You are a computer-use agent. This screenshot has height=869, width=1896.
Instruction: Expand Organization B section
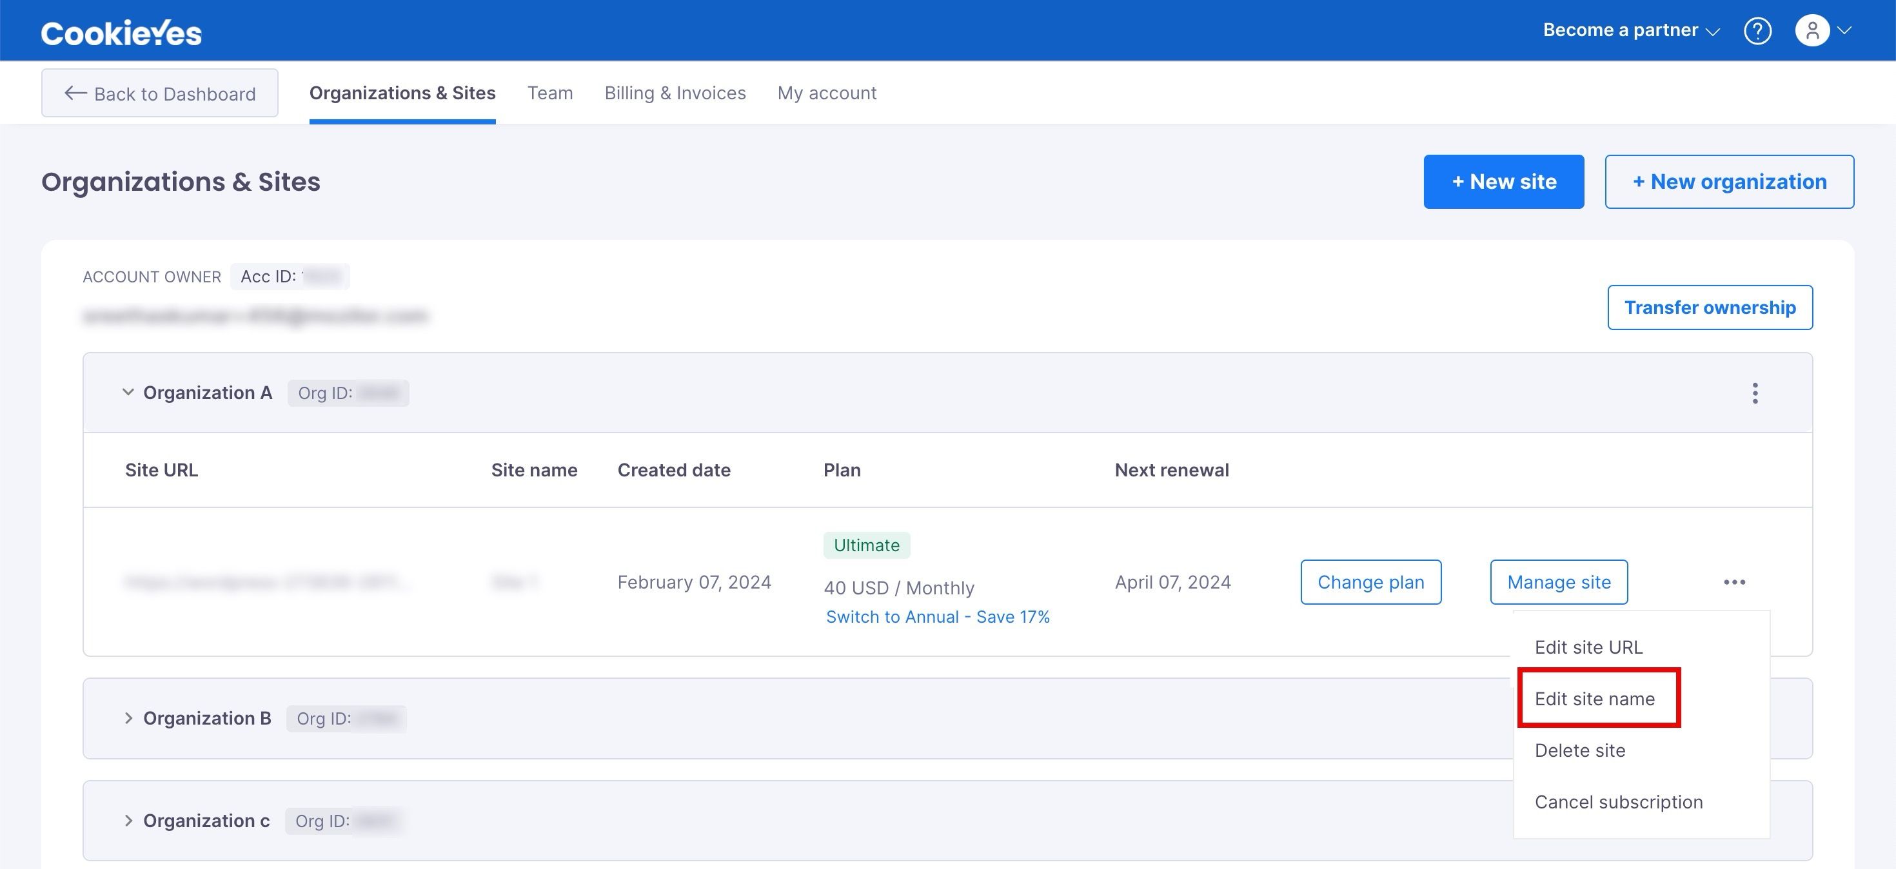128,718
